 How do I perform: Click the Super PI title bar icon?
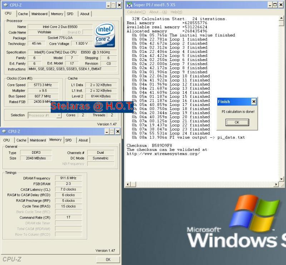129,5
